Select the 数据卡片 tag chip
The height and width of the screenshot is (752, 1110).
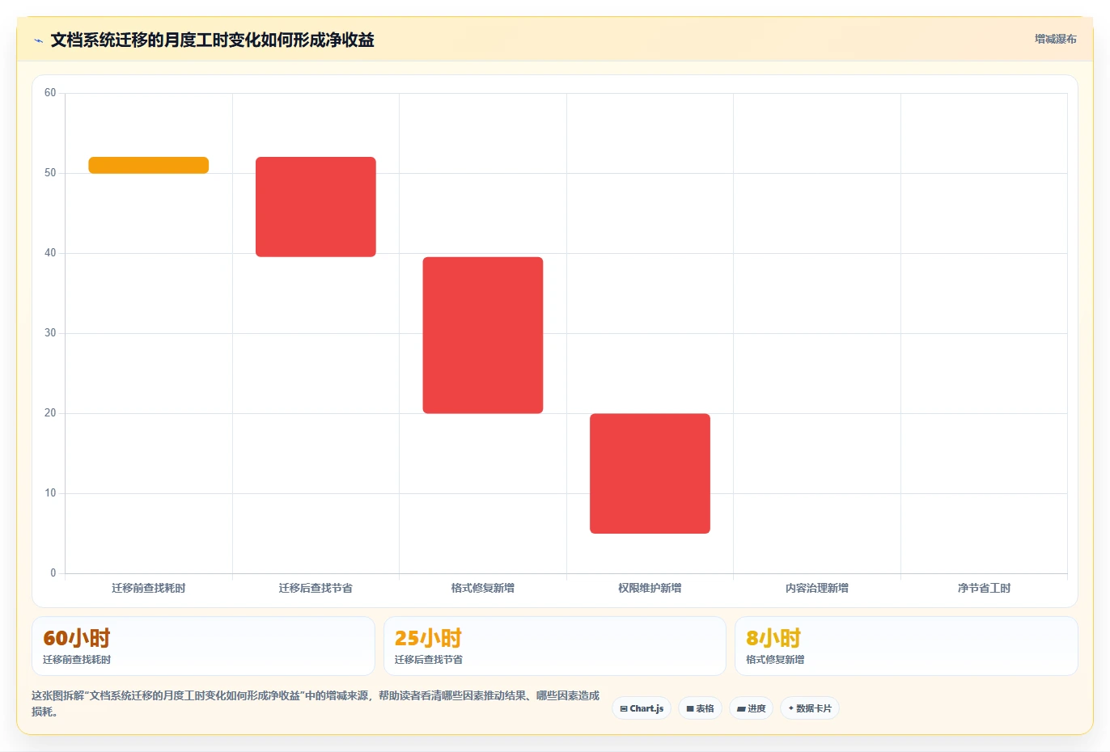pyautogui.click(x=810, y=708)
